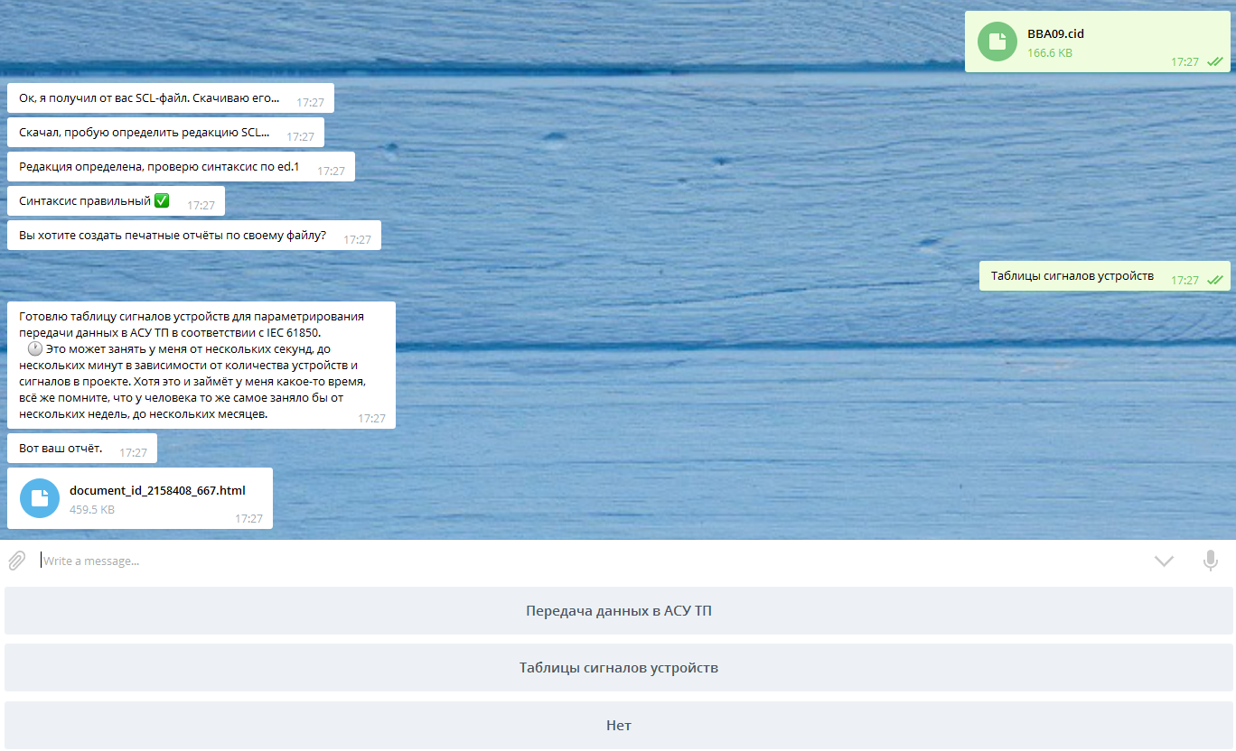Click the 'Write a message...' input field

tap(592, 561)
